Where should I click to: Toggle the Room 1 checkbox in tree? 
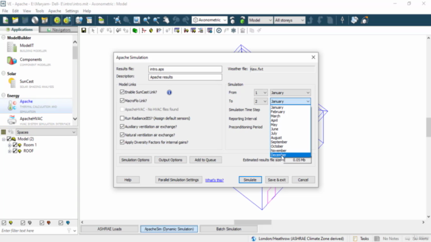[15, 145]
